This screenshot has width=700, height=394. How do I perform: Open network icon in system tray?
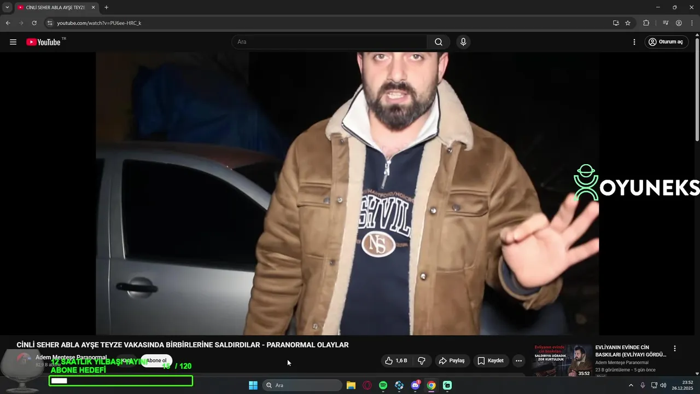click(654, 385)
